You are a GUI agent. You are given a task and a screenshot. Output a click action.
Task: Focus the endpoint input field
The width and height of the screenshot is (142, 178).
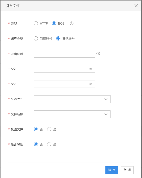coord(64,54)
